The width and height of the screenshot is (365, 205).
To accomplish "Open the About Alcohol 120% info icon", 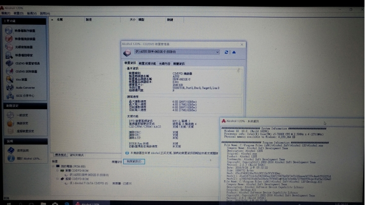I will (x=11, y=158).
